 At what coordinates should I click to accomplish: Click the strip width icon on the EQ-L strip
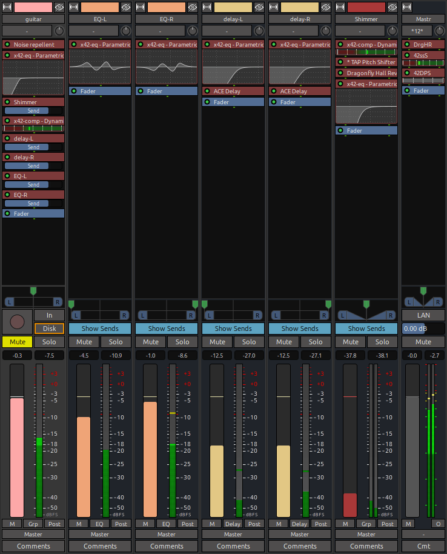pos(73,7)
